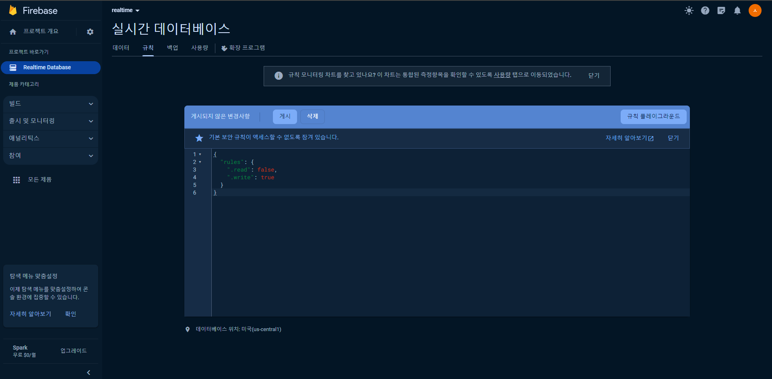Click 게시되지 않은 변경사항 label
The image size is (772, 379).
pyautogui.click(x=221, y=116)
